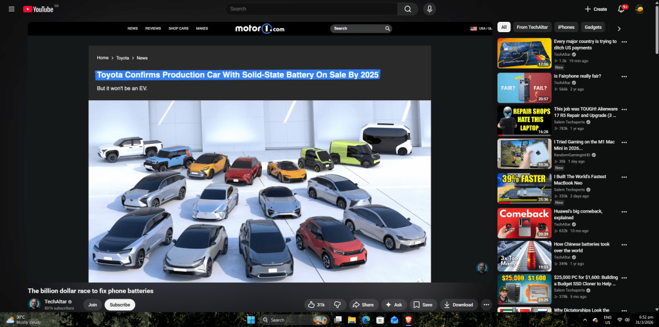
Task: Like the video with thumbs up
Action: pyautogui.click(x=317, y=305)
